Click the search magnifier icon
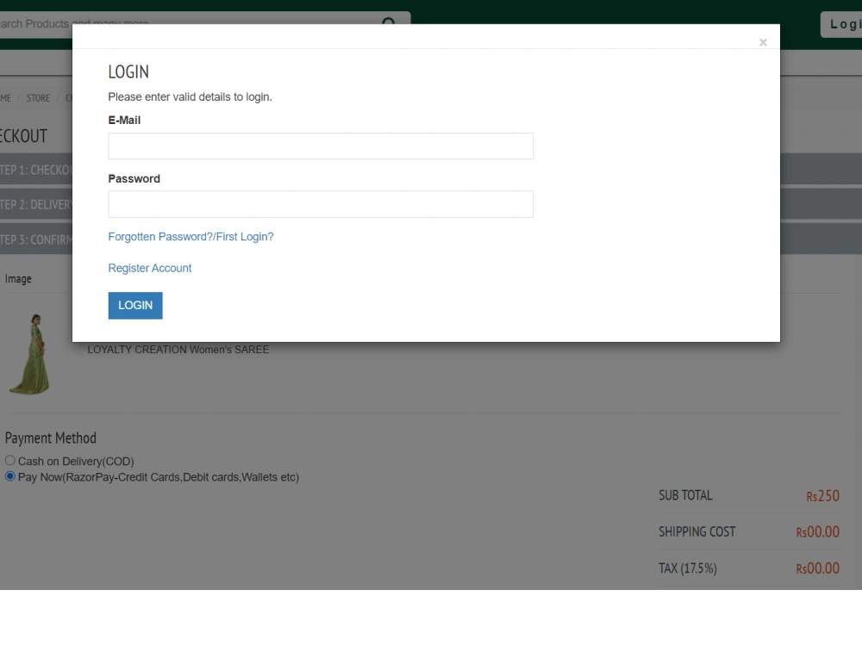This screenshot has width=862, height=646. click(389, 21)
